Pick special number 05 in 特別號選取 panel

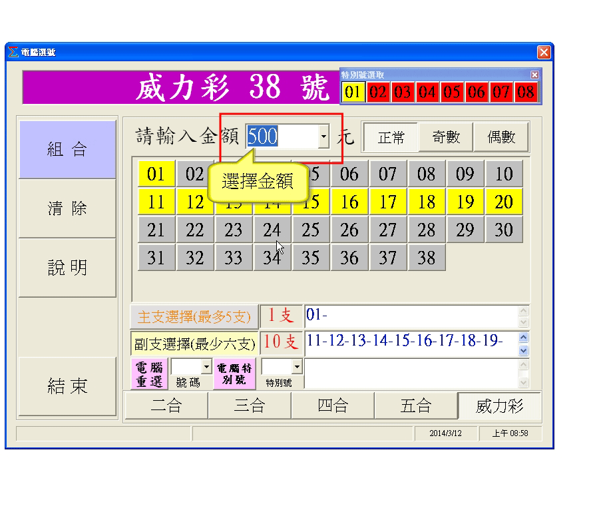453,92
